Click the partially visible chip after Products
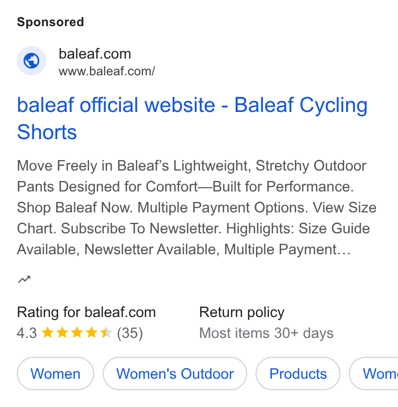The height and width of the screenshot is (407, 398). point(374,374)
